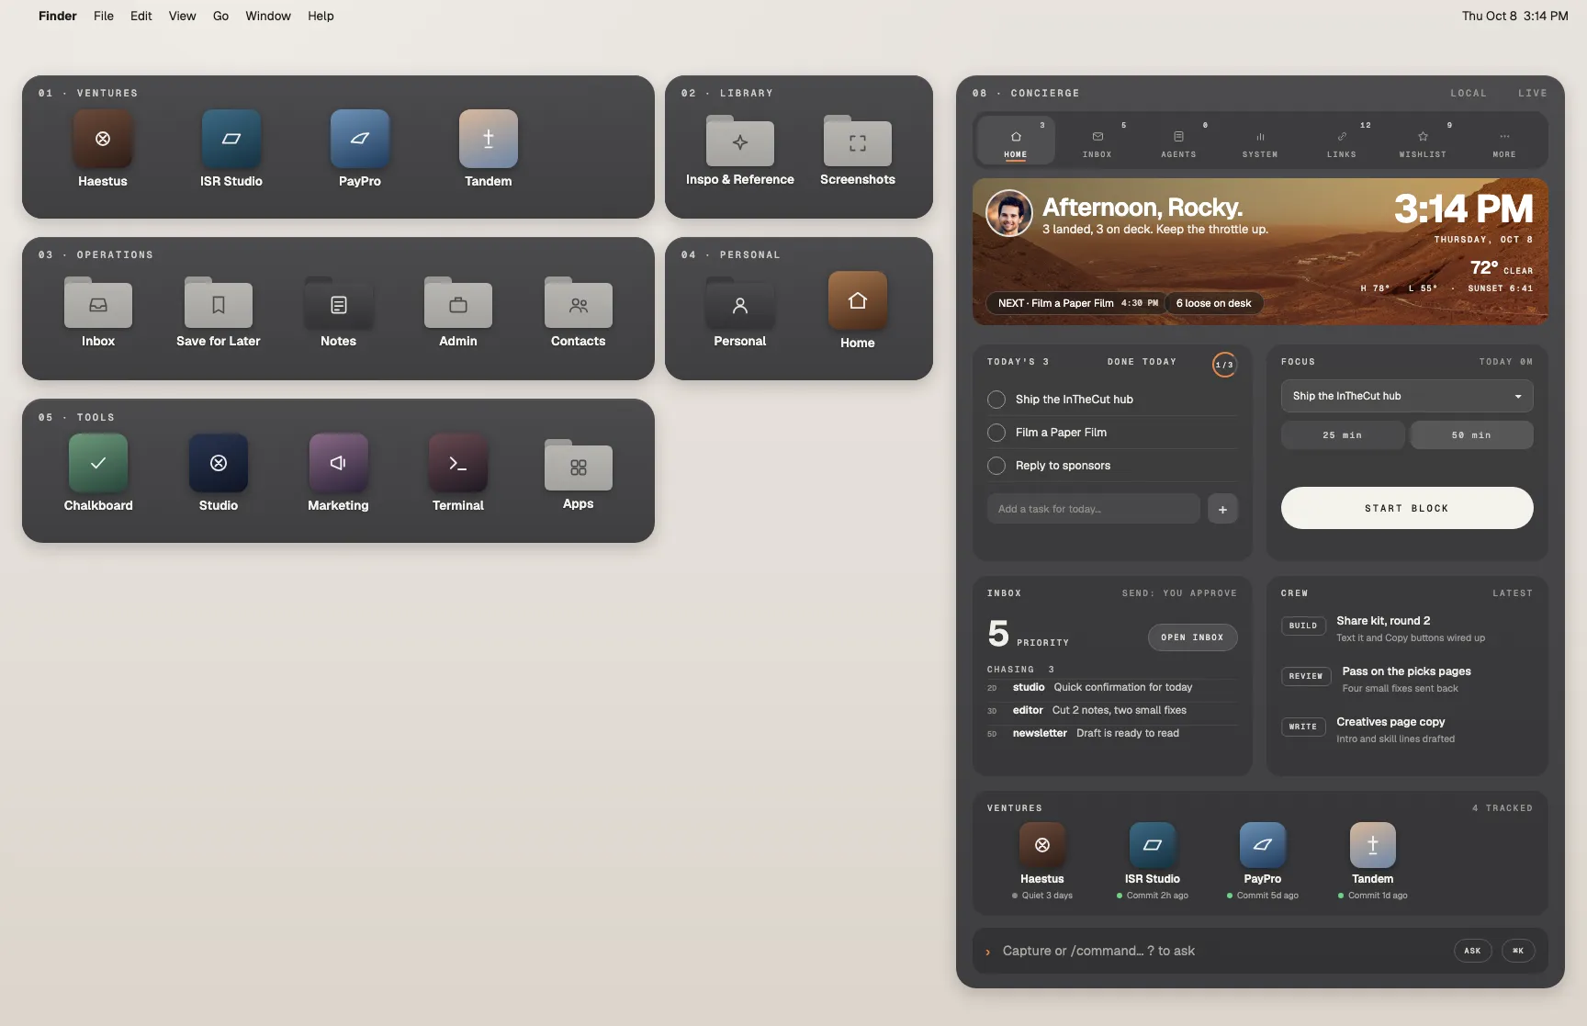Click the plus button to add task
Image resolution: width=1587 pixels, height=1026 pixels.
[x=1222, y=509]
